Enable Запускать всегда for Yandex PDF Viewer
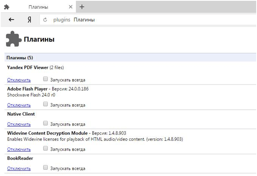 45,79
